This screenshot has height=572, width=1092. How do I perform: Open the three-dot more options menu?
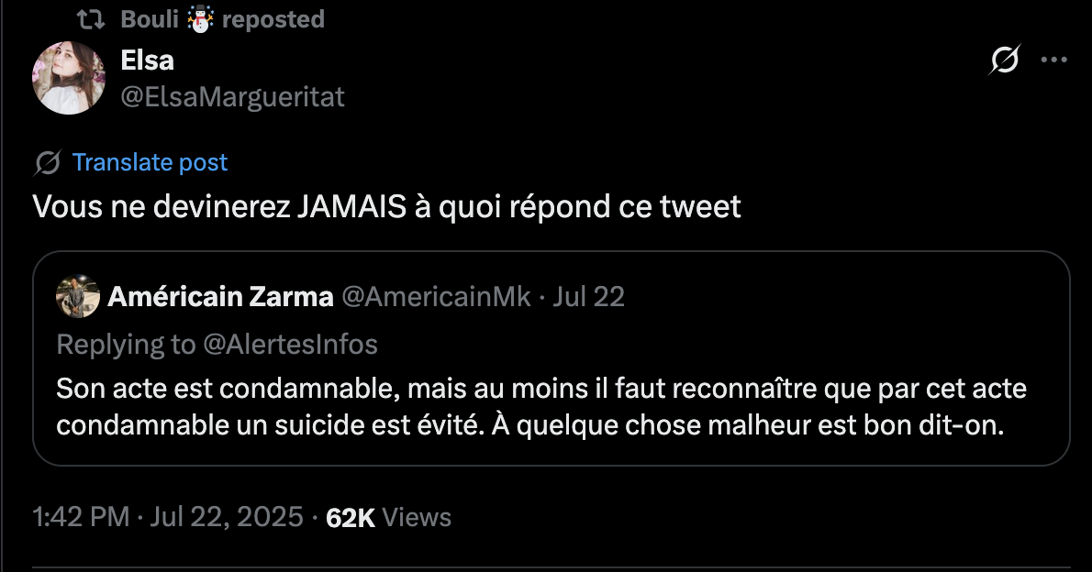tap(1053, 60)
